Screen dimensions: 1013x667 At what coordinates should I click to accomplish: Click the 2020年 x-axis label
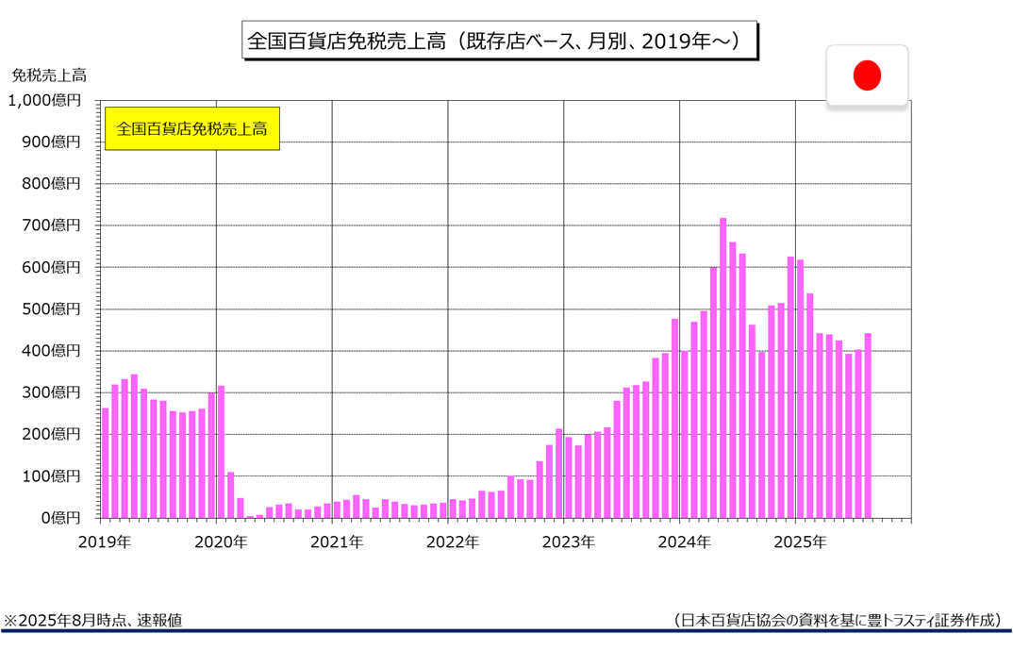(x=221, y=542)
